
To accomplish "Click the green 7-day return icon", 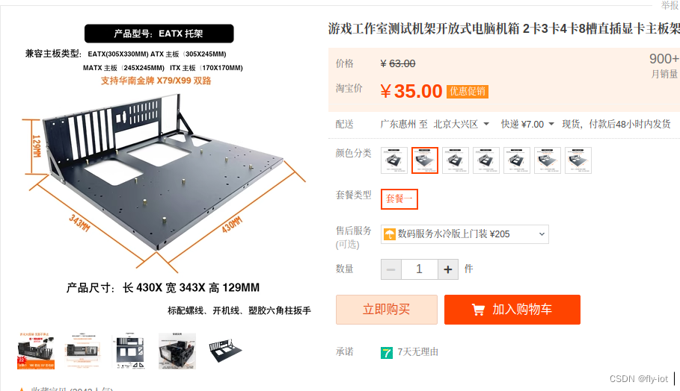I will click(x=387, y=352).
